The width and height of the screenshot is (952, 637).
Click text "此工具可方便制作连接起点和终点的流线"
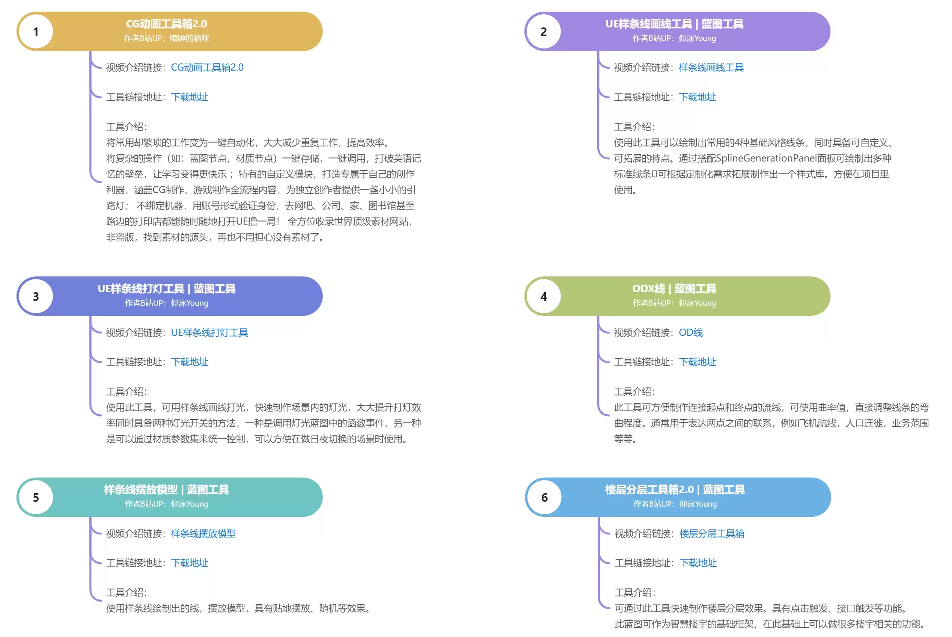(x=697, y=408)
